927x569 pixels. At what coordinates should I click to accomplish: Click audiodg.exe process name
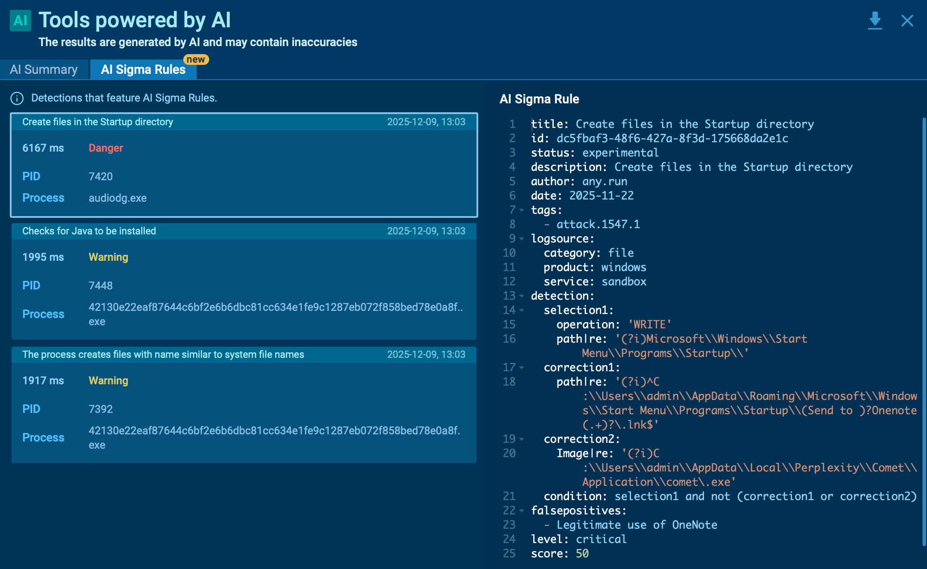click(118, 198)
